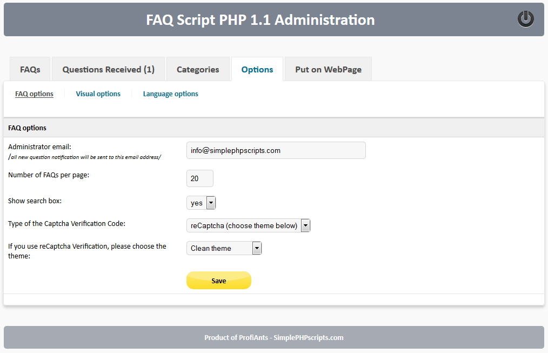Switch to the FAQs tab

(30, 69)
